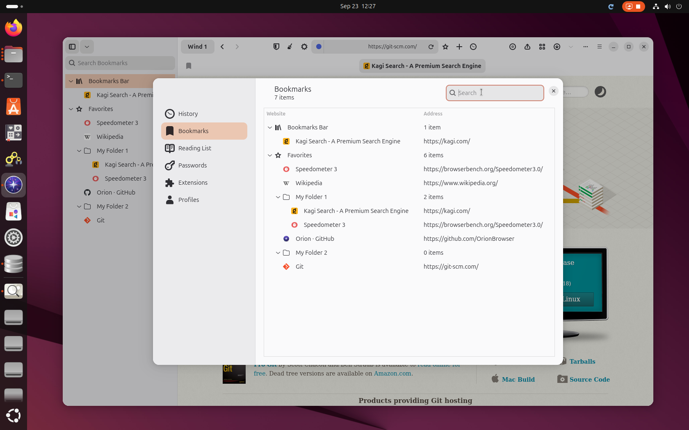
Task: Open the Passwords section
Action: click(192, 165)
